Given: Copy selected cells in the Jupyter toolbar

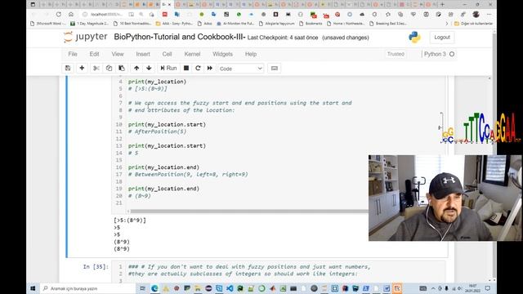Looking at the screenshot, I should click(109, 68).
